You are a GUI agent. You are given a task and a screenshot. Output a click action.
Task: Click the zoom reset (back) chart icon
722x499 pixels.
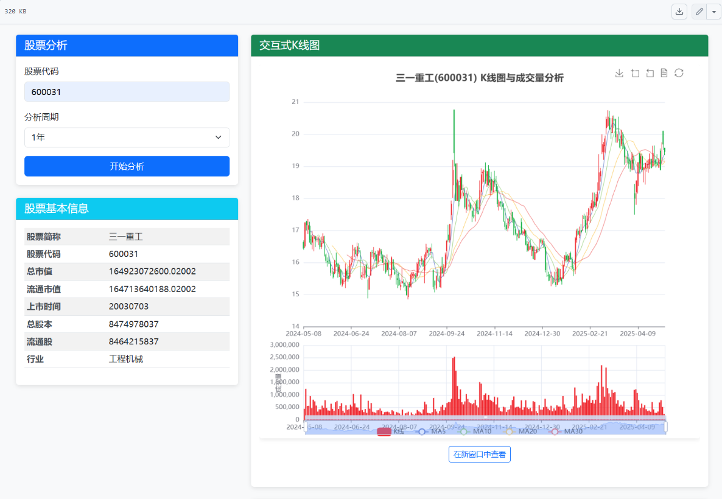[650, 73]
